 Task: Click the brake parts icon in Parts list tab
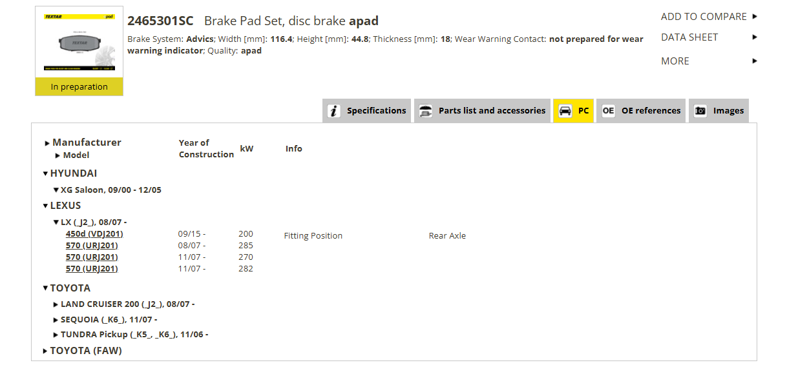tap(426, 111)
